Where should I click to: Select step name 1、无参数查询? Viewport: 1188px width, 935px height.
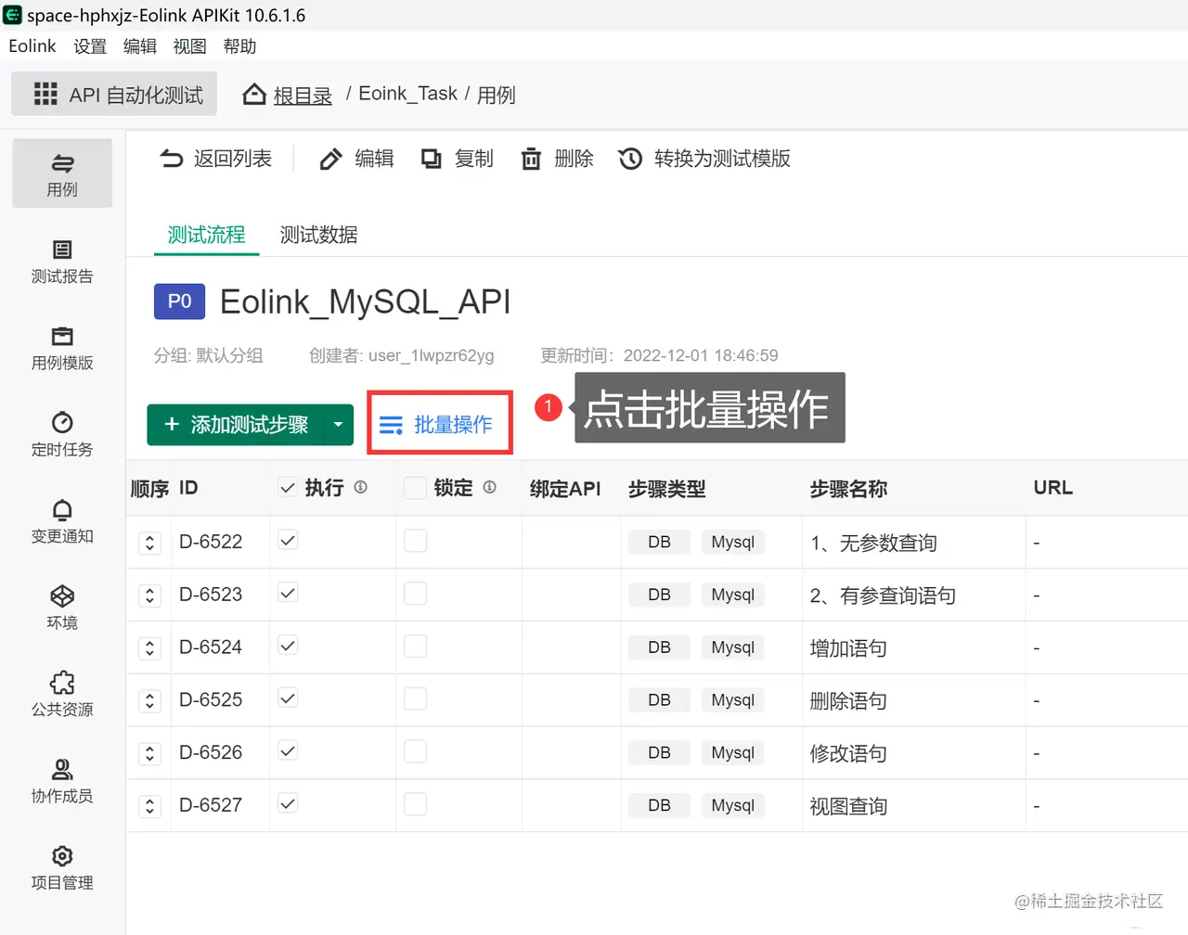[873, 543]
